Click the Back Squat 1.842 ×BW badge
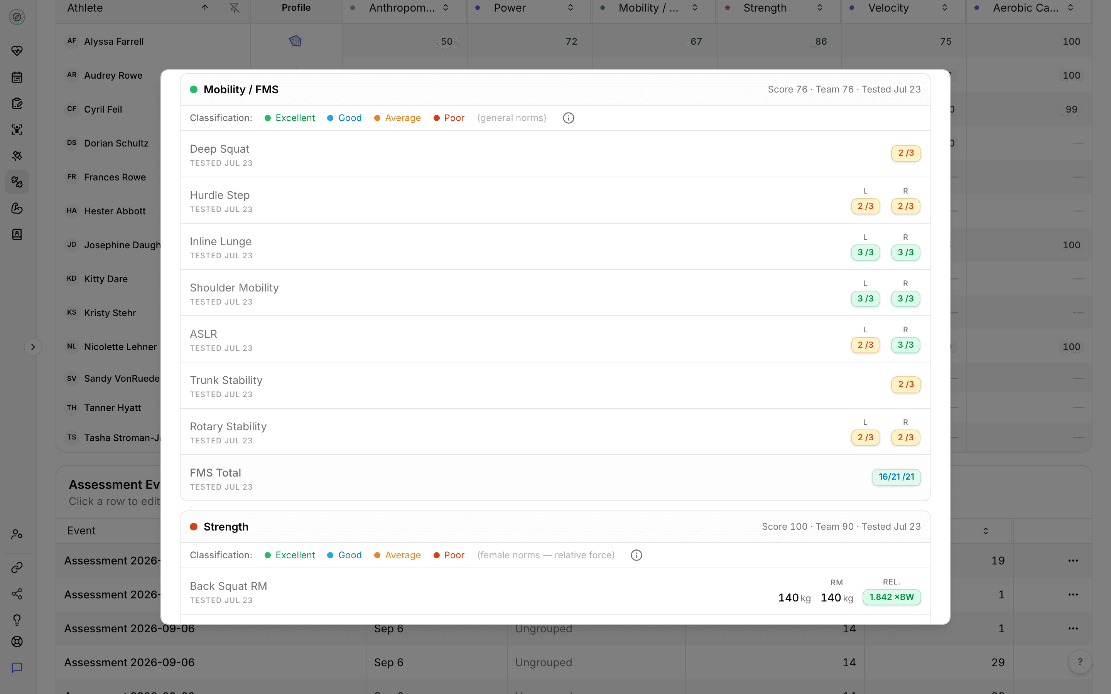The width and height of the screenshot is (1111, 694). [x=892, y=597]
